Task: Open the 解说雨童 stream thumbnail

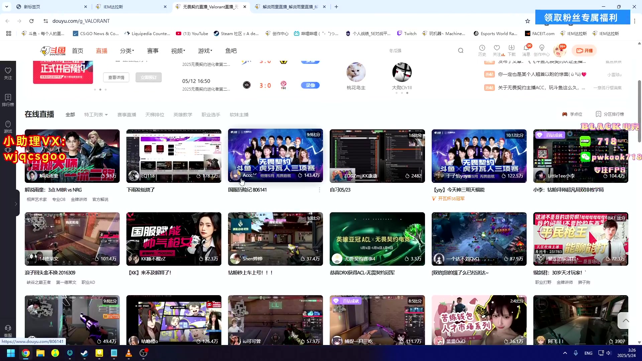Action: (x=72, y=156)
